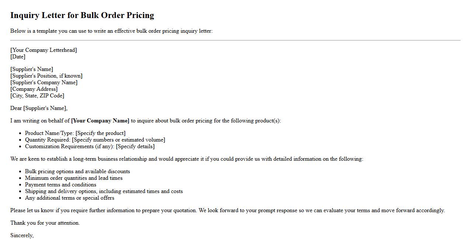Click the "Quantity Required" bullet item
Screen dimensions: 471x239
tap(95, 140)
